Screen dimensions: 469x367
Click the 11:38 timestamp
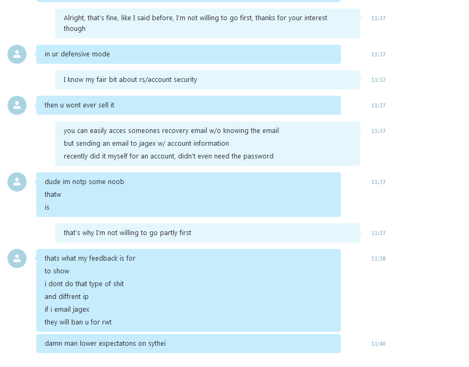(x=378, y=258)
